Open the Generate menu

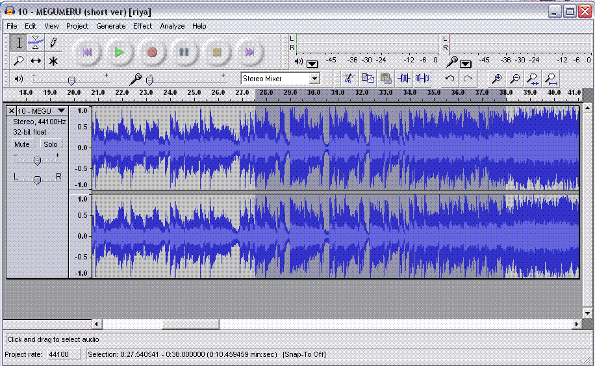point(110,26)
